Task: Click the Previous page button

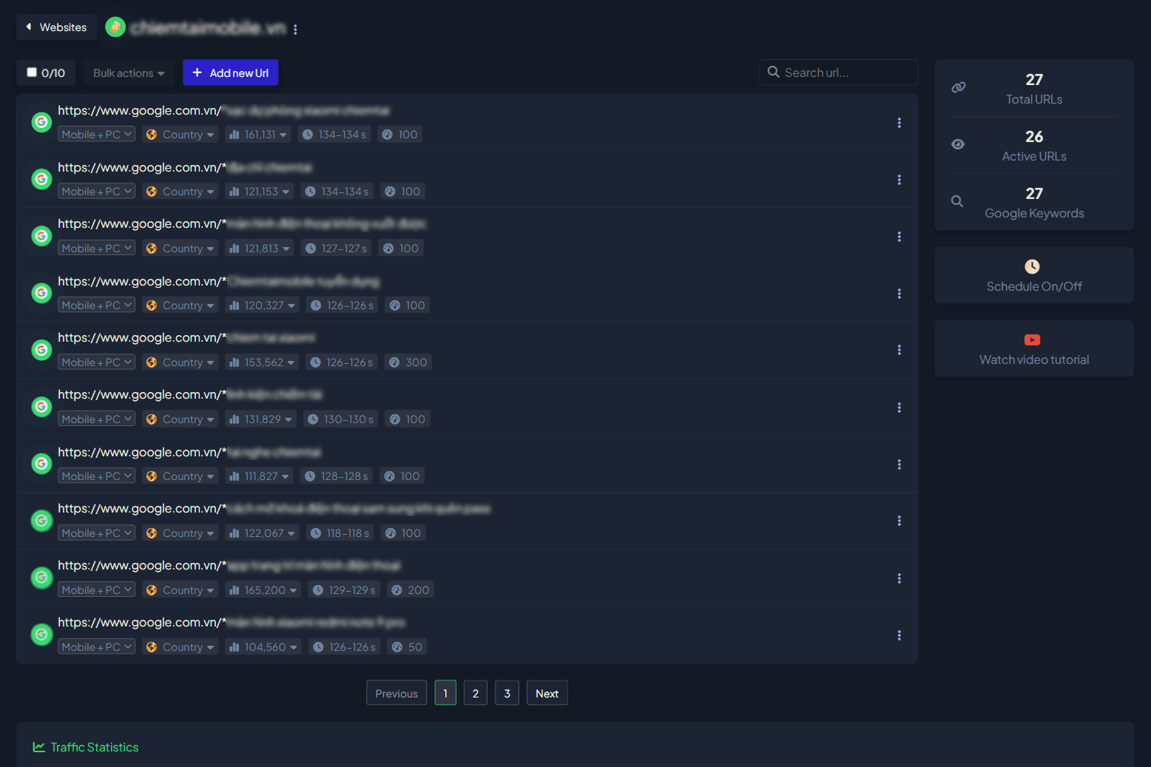Action: (396, 693)
